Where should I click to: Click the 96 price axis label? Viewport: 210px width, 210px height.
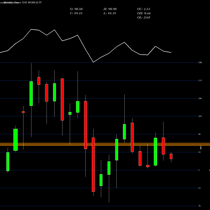tap(199, 134)
